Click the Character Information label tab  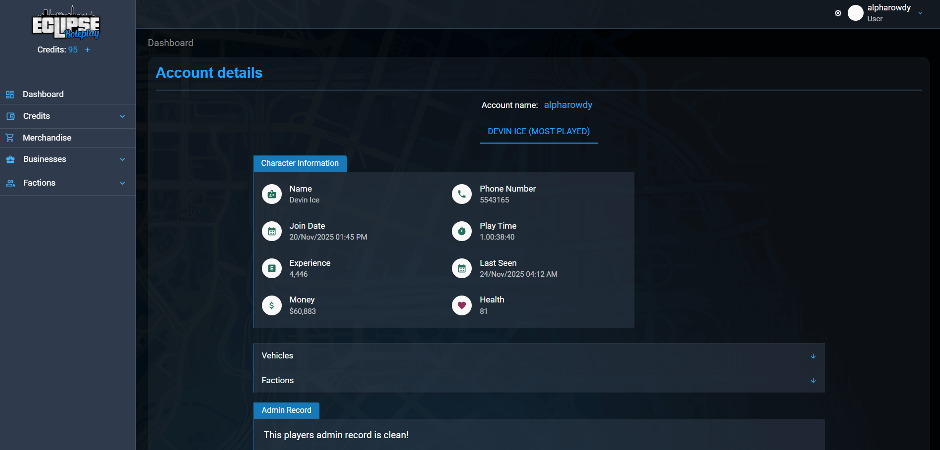[300, 163]
